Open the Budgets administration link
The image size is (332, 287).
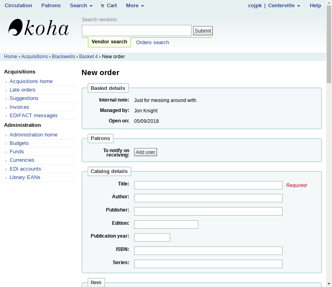pyautogui.click(x=19, y=143)
